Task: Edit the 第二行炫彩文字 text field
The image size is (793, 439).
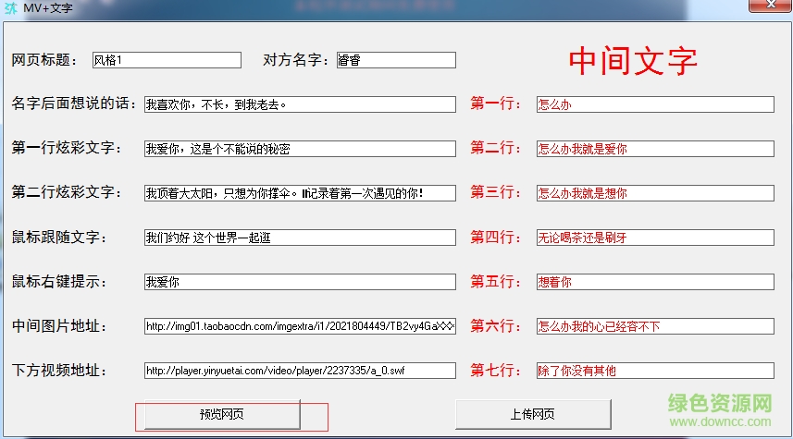Action: tap(300, 193)
